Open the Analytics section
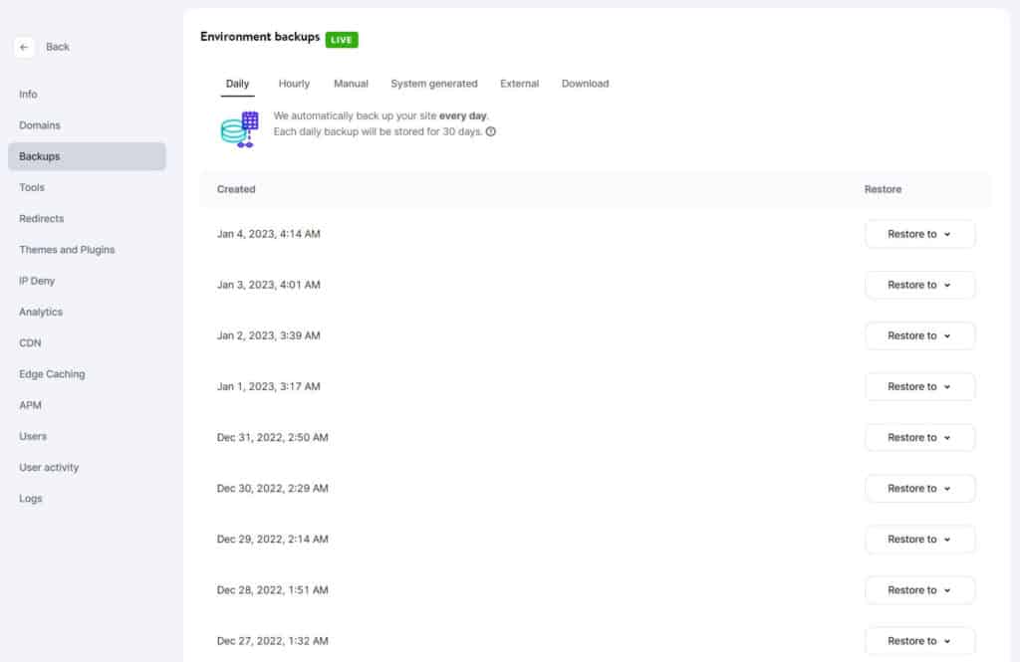Image resolution: width=1020 pixels, height=662 pixels. [x=41, y=312]
